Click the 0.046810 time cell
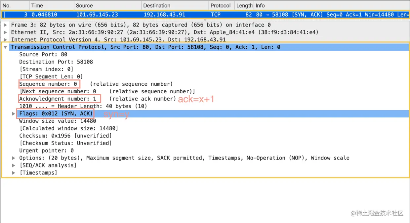The image size is (410, 223). pos(45,15)
